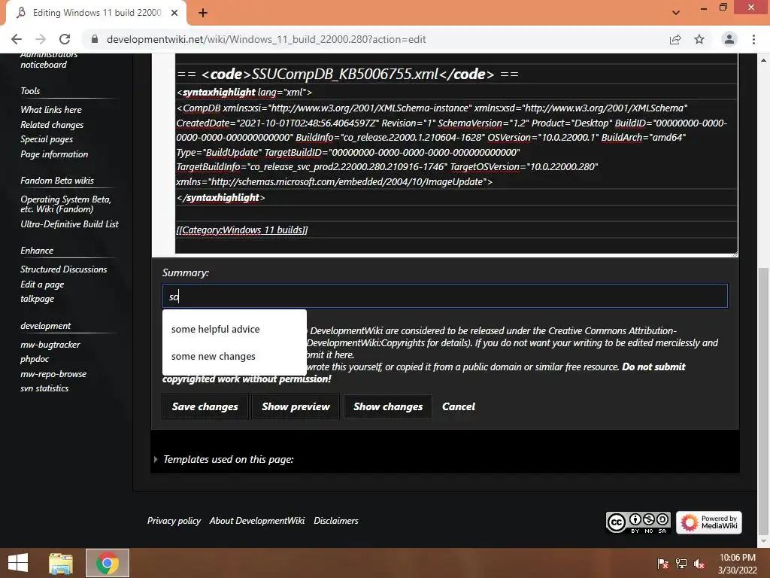770x578 pixels.
Task: Open the tab search chevron
Action: [x=676, y=13]
